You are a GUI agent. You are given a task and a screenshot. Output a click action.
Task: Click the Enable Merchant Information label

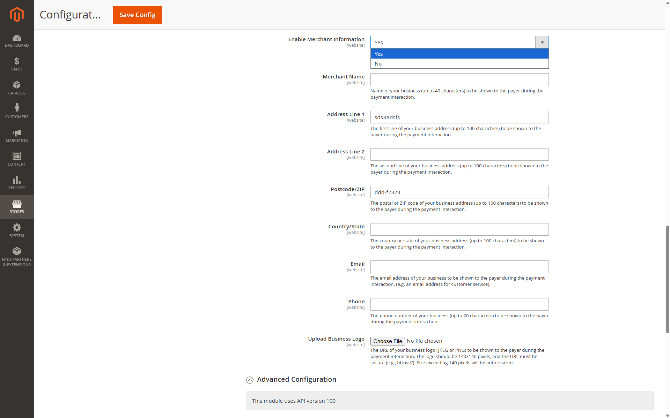(x=326, y=39)
